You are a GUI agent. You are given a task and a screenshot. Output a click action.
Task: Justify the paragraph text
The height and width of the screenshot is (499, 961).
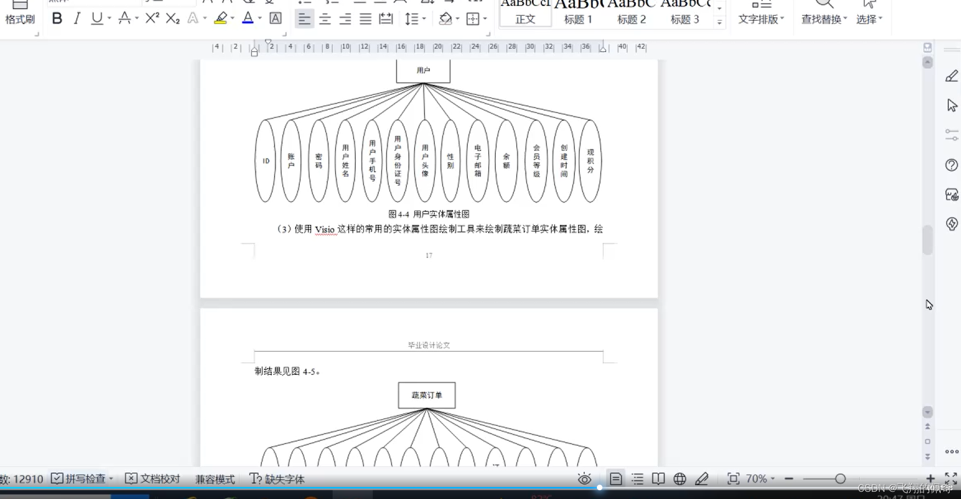point(366,19)
